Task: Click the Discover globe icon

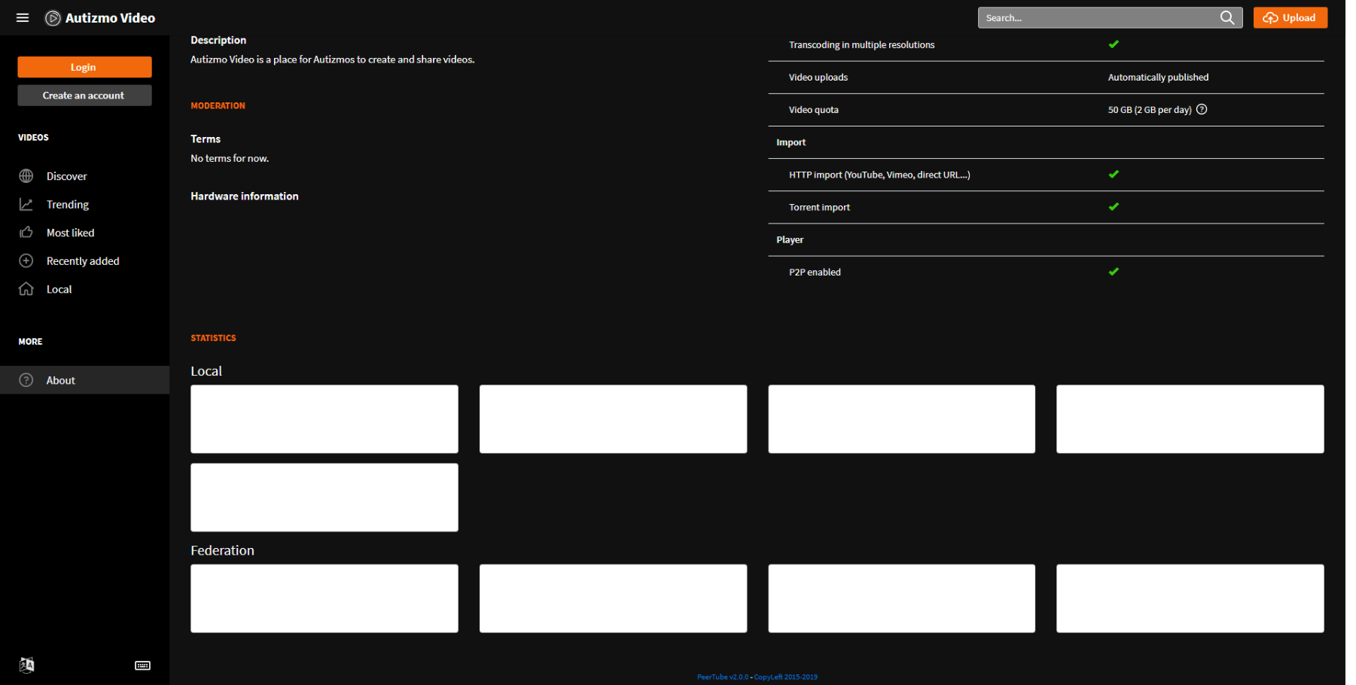Action: [26, 176]
